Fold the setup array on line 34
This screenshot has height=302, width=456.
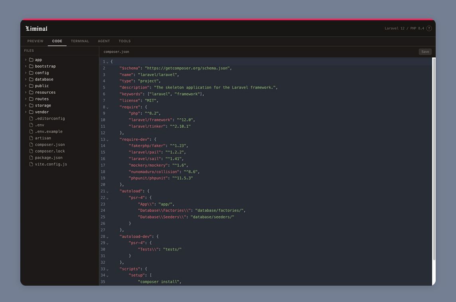(x=107, y=276)
